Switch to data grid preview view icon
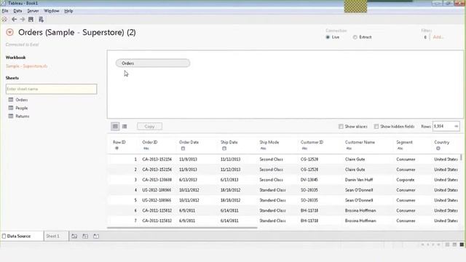Image resolution: width=466 pixels, height=262 pixels. [115, 126]
